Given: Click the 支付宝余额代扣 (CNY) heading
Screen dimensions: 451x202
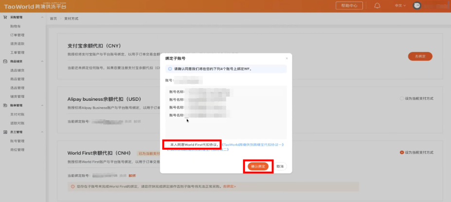Looking at the screenshot, I should click(x=94, y=46).
